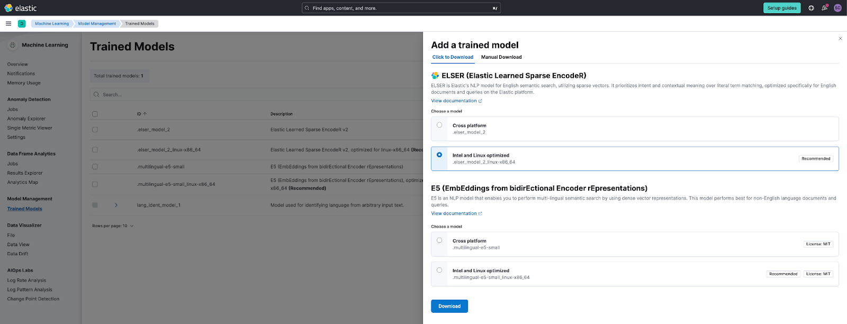Image resolution: width=847 pixels, height=324 pixels.
Task: Open Data Drift in the sidebar
Action: 18,254
